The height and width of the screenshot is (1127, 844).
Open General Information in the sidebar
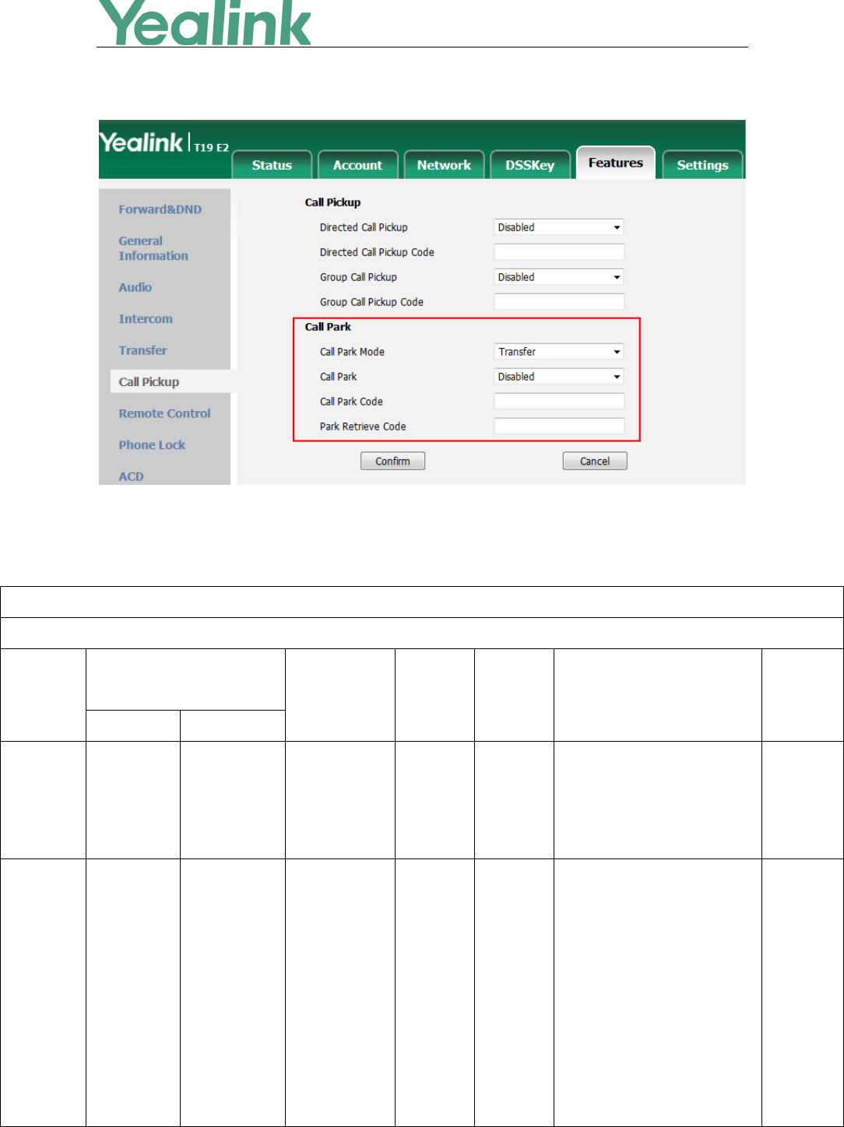click(153, 248)
